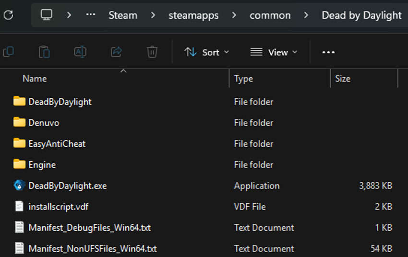The height and width of the screenshot is (257, 408).
Task: Open the See more toolbar menu
Action: coord(328,52)
